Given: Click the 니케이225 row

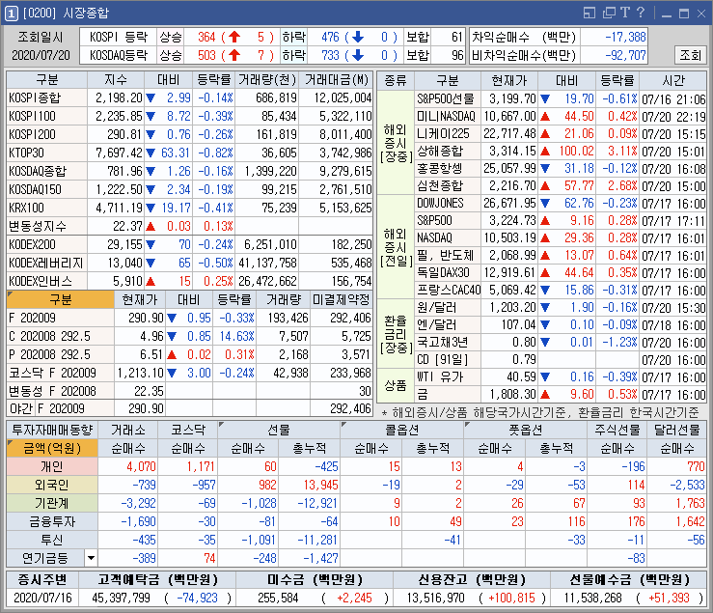Looking at the screenshot, I should click(561, 134).
